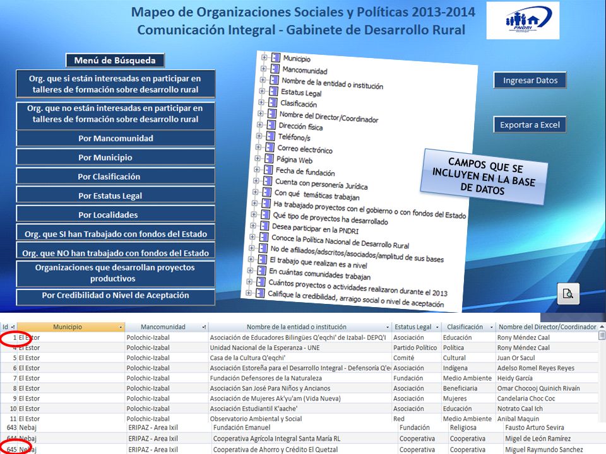Select Partido Político status cell
The width and height of the screenshot is (606, 454).
416,347
